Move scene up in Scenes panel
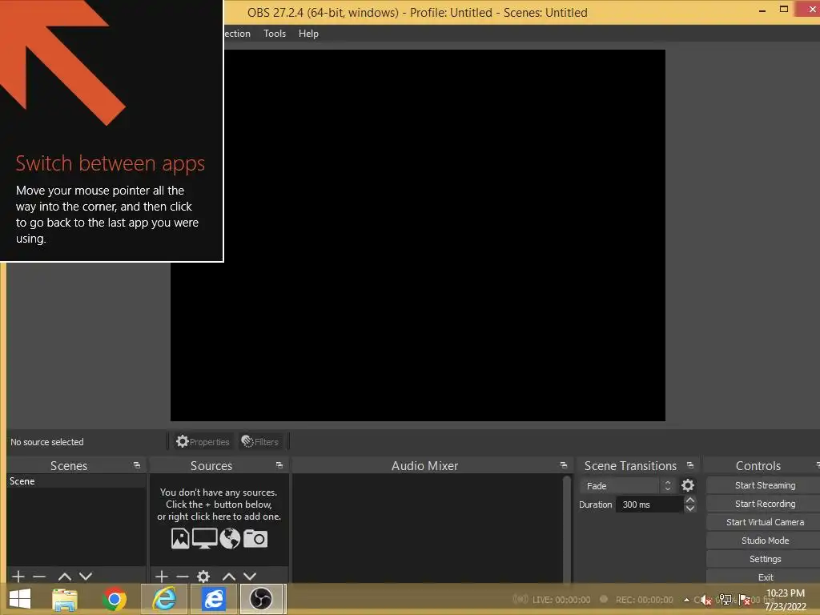This screenshot has width=820, height=615. [x=65, y=577]
